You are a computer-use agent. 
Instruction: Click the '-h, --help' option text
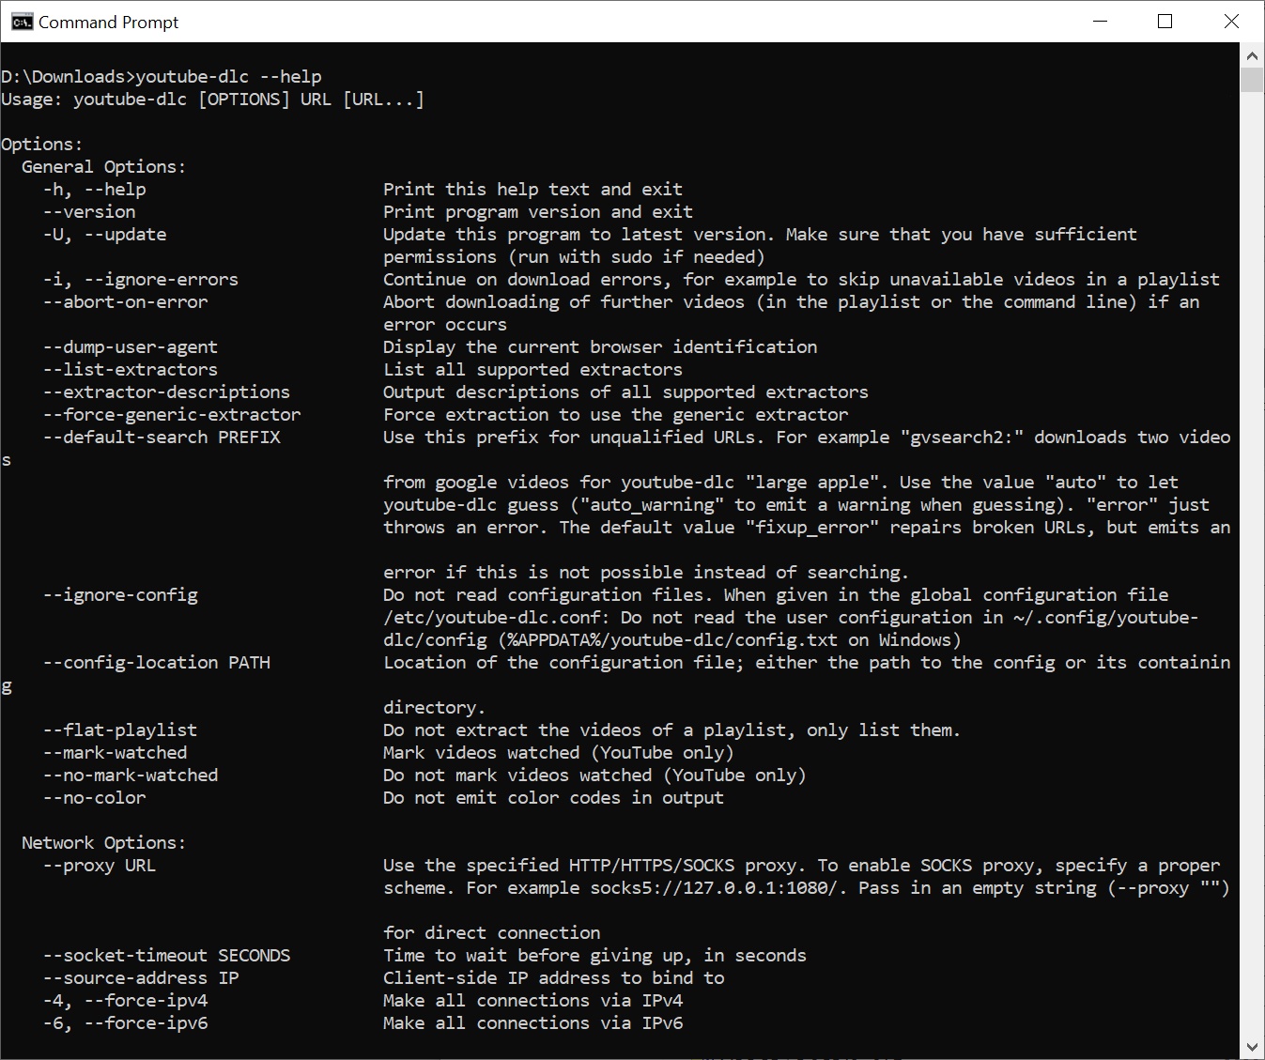pos(94,190)
